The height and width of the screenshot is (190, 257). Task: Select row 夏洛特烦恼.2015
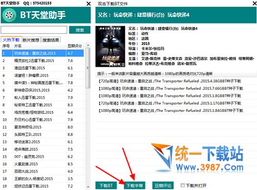pos(43,127)
